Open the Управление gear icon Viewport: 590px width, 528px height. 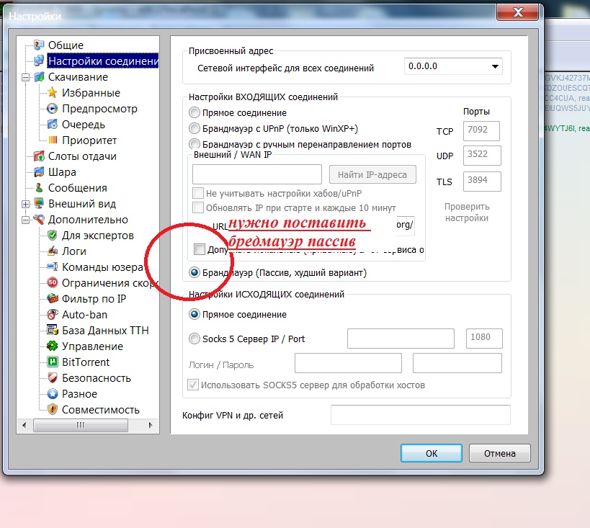(x=53, y=346)
